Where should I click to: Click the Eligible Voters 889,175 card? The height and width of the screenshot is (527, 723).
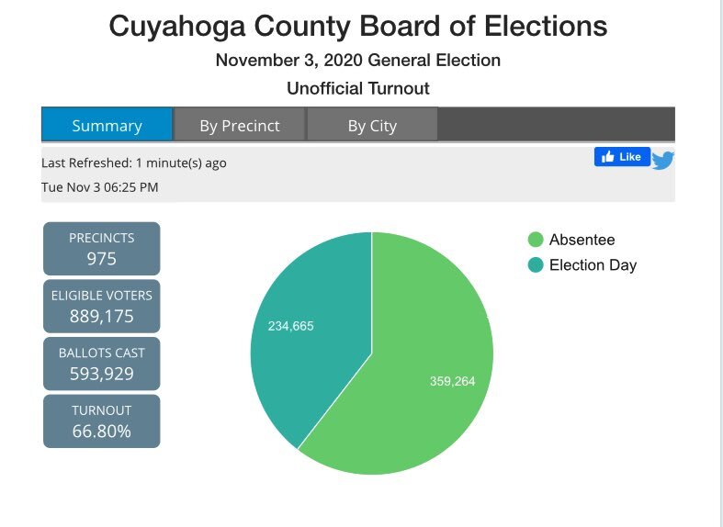point(101,306)
